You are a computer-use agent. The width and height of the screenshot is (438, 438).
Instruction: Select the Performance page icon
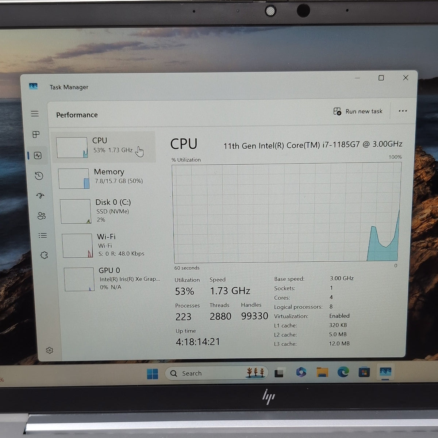38,155
